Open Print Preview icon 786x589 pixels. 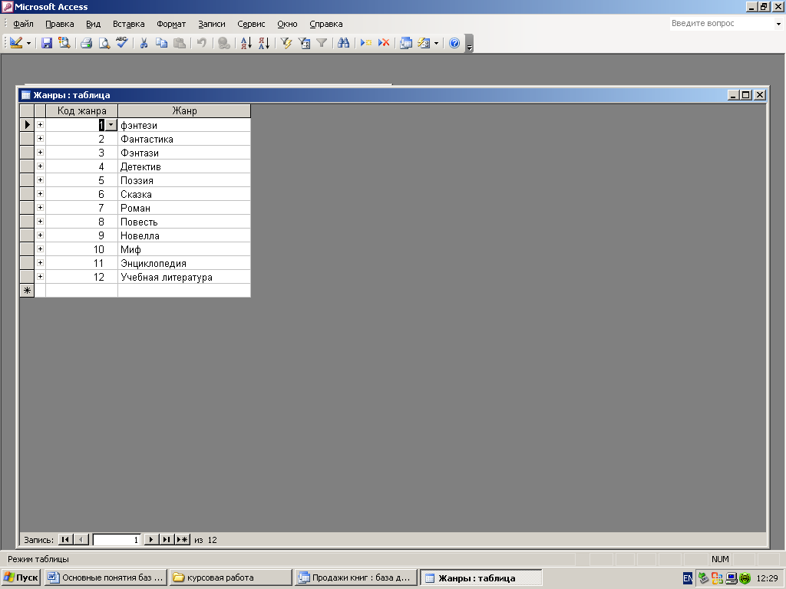(x=104, y=43)
